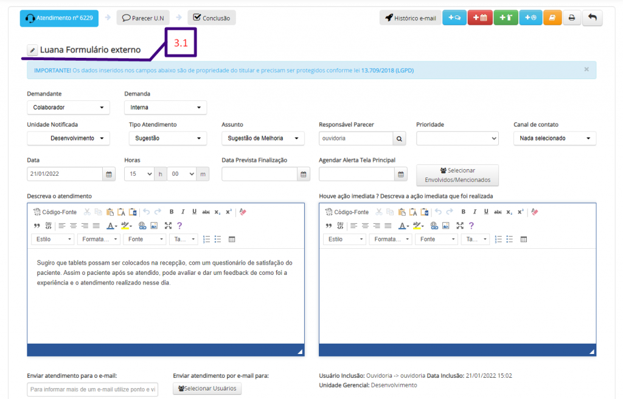Click the Histórico e-mail button
Viewport: 623px width, 399px height.
pos(410,18)
